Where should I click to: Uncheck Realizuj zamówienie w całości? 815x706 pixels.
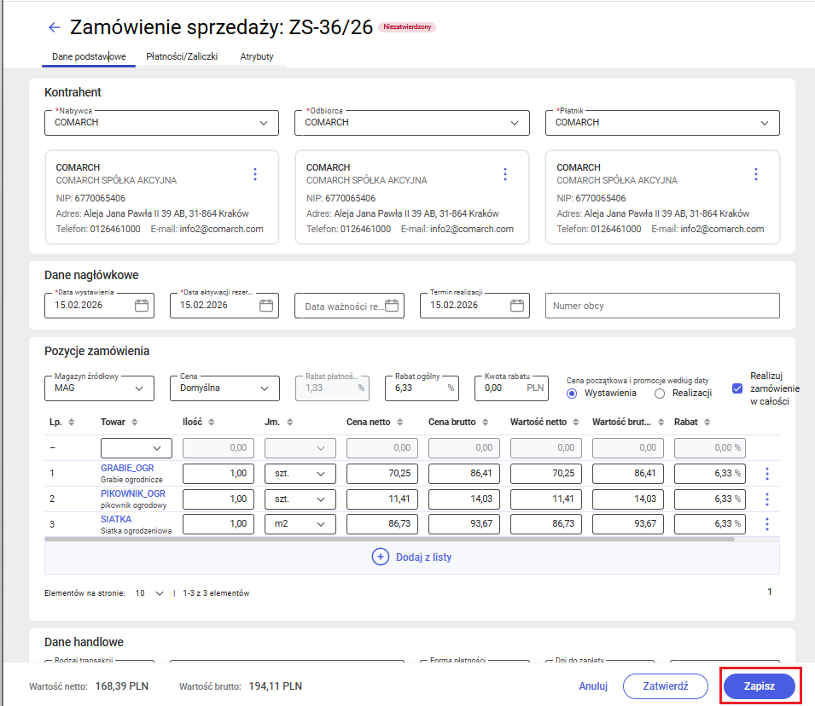click(736, 389)
